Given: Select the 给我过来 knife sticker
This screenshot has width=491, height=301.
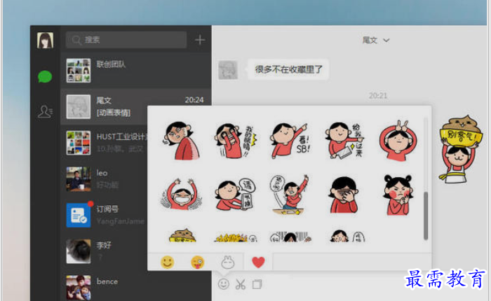Looking at the screenshot, I should click(344, 140).
